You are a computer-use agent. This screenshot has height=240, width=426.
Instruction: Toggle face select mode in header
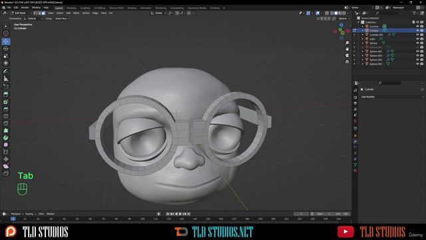(44, 13)
